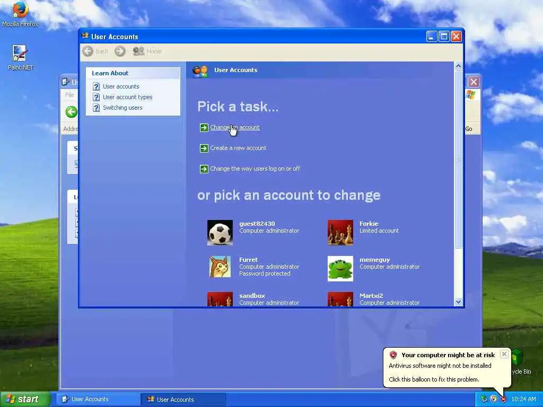Dismiss the security balloon with its X
The width and height of the screenshot is (543, 407).
click(504, 354)
